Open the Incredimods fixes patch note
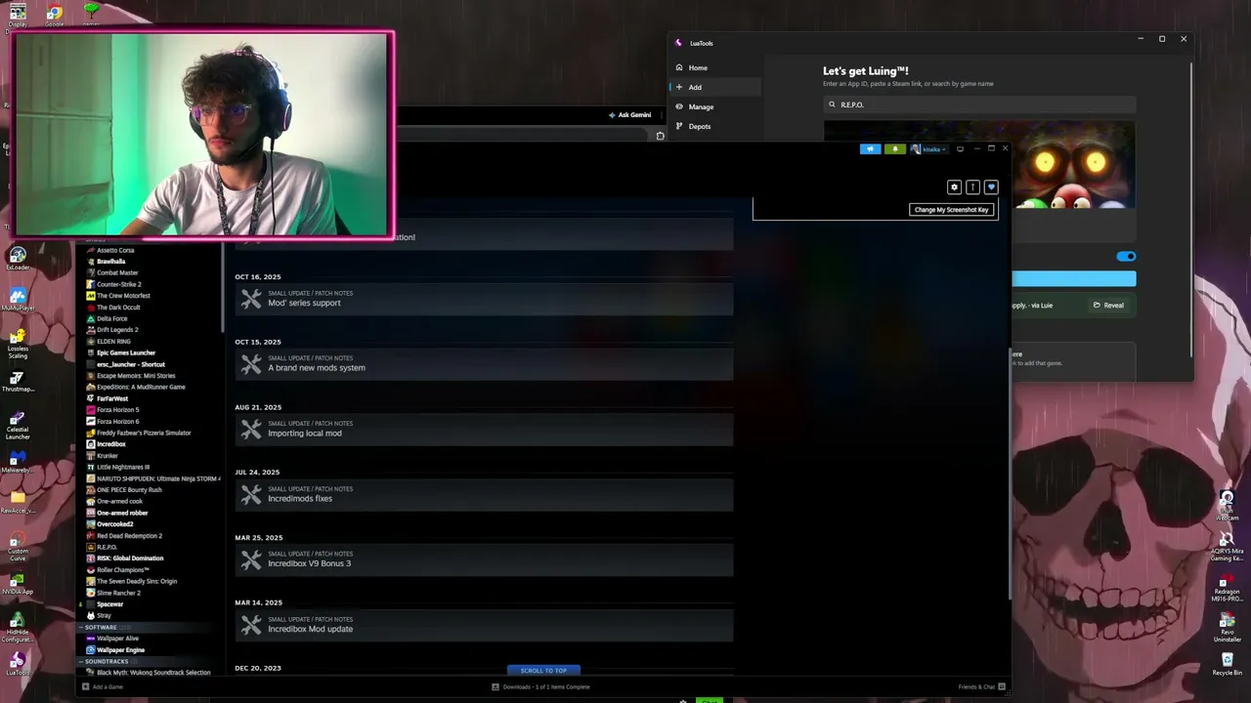This screenshot has width=1251, height=703. (x=484, y=495)
